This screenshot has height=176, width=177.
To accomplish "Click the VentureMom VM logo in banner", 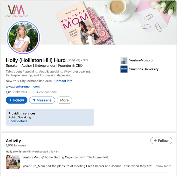I will [x=16, y=11].
